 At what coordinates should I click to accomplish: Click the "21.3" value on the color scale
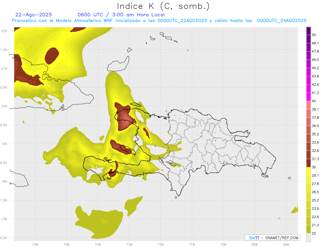coord(315,225)
